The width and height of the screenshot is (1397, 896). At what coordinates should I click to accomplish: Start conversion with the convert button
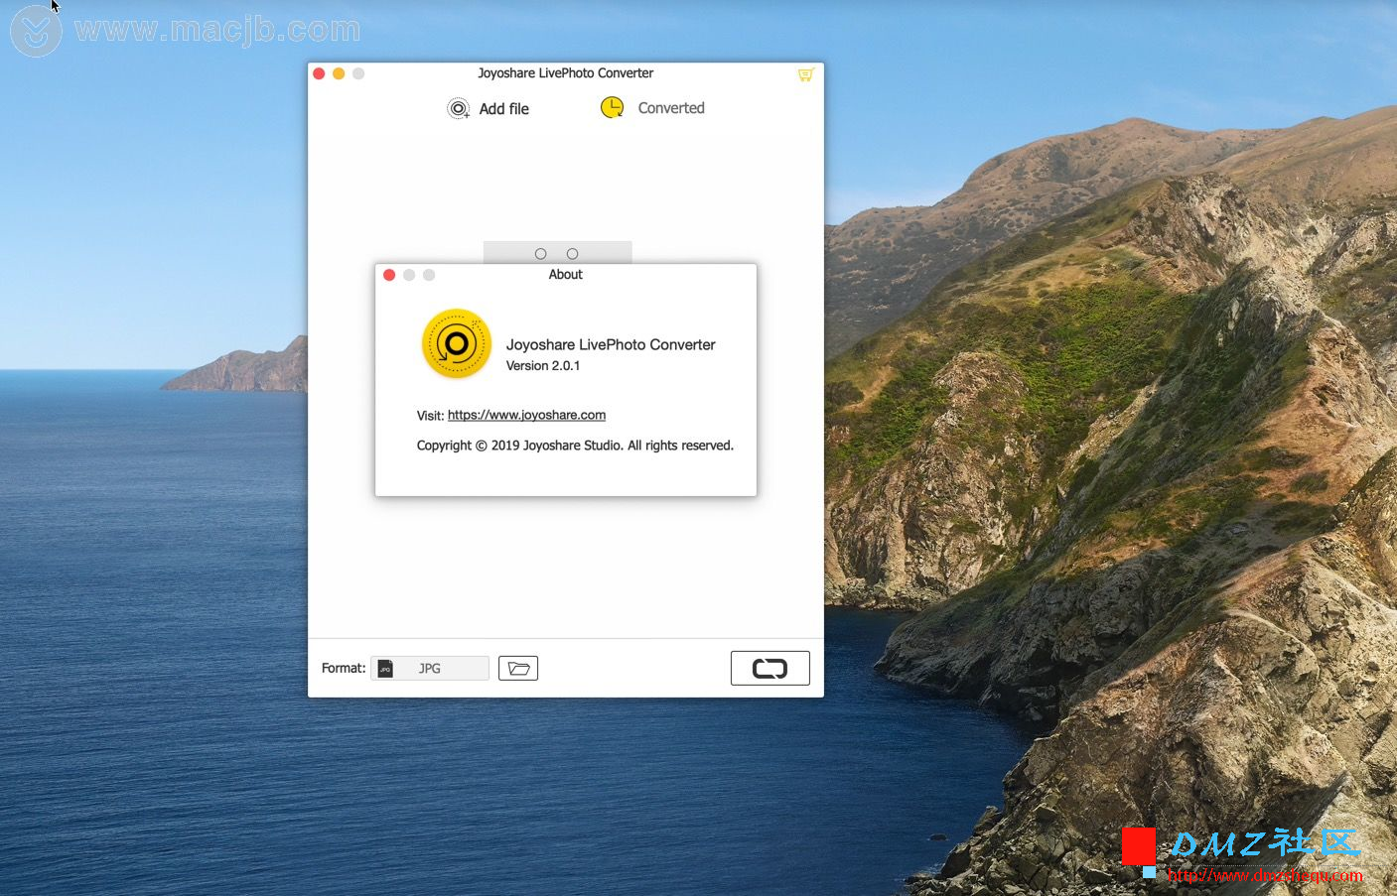coord(770,669)
